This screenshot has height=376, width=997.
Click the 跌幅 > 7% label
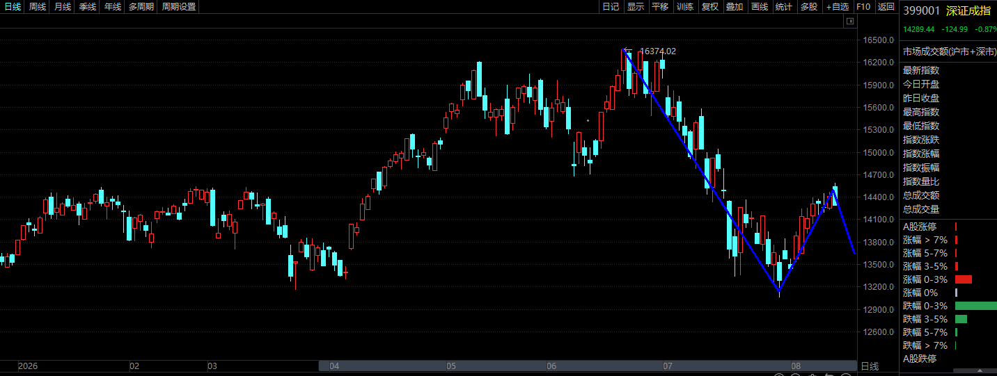pos(925,345)
